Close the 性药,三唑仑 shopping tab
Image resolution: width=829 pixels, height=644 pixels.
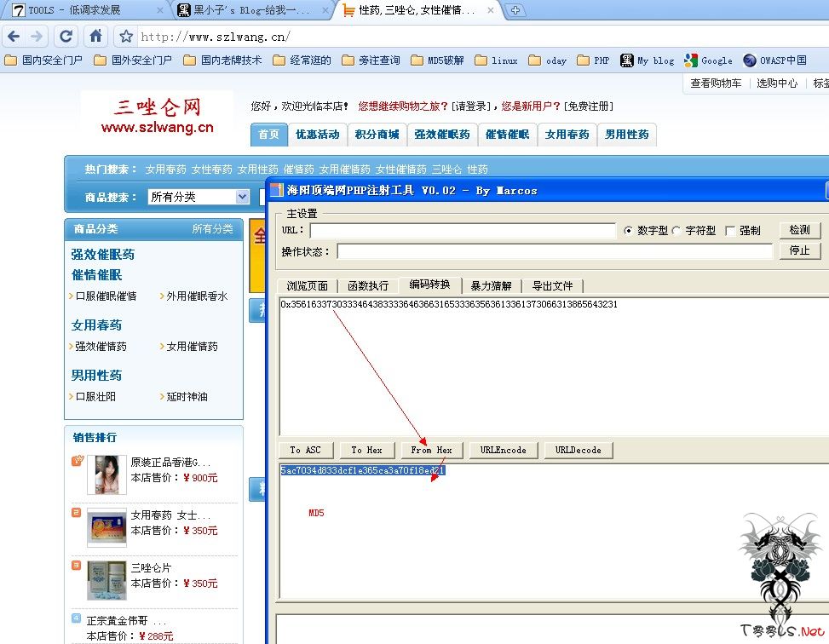[x=490, y=10]
